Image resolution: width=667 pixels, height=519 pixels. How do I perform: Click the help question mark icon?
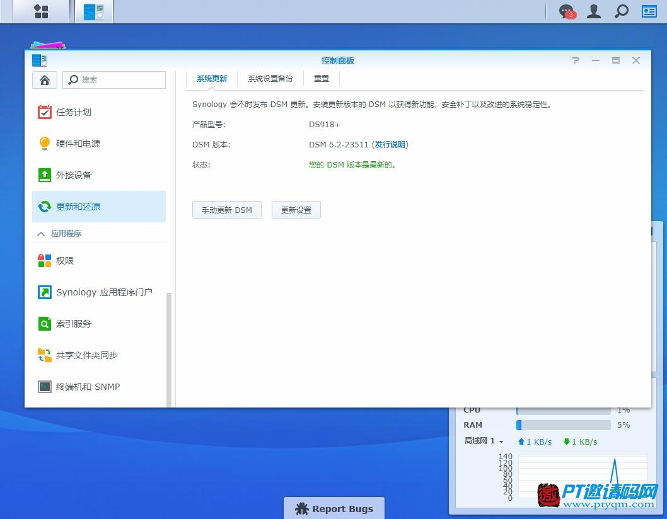pos(576,60)
